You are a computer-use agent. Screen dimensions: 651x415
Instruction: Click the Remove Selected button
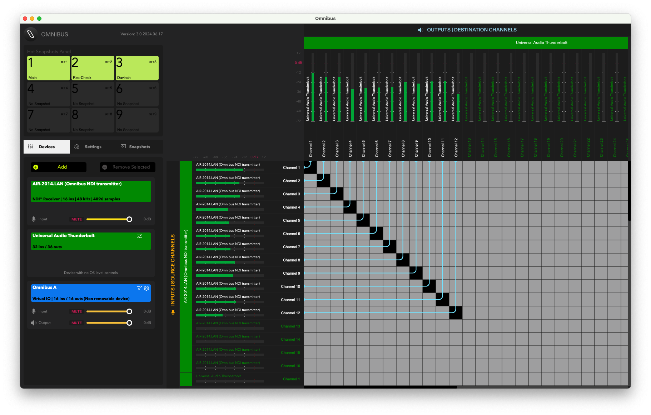128,167
